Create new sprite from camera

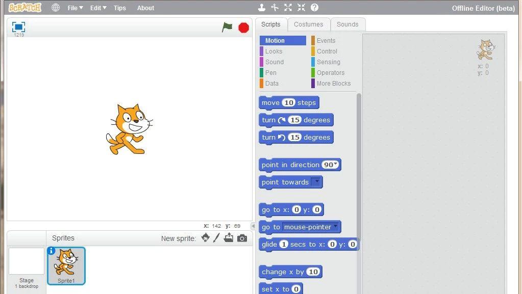point(242,238)
